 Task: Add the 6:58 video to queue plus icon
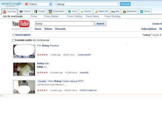click(15, 92)
